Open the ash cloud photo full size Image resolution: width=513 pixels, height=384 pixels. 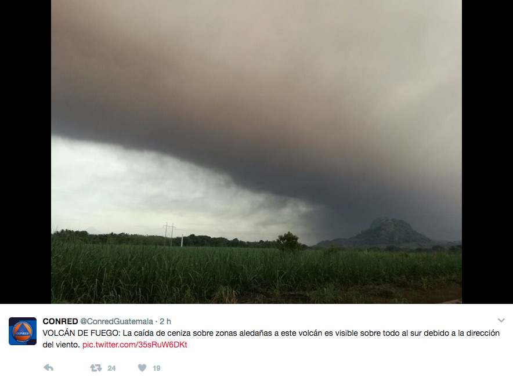point(256,152)
